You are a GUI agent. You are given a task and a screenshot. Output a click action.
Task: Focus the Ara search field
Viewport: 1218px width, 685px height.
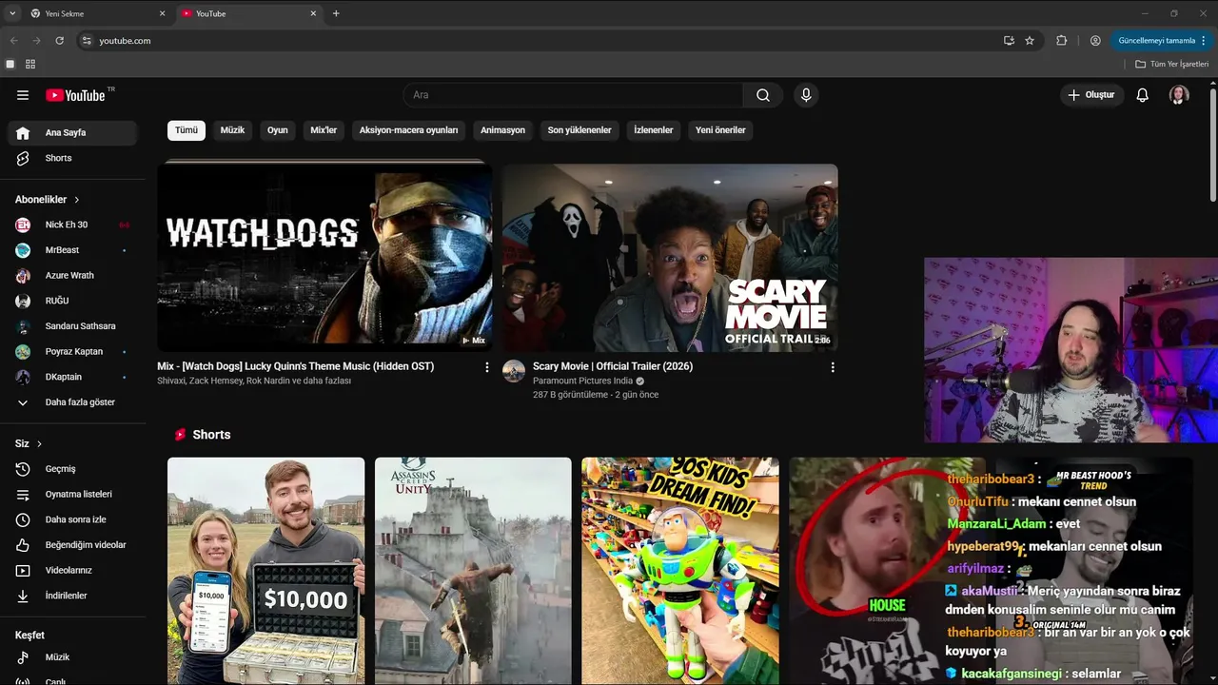pos(574,95)
